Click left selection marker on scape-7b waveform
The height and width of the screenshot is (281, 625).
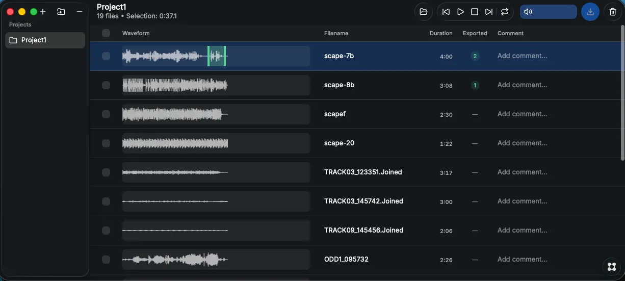point(209,56)
